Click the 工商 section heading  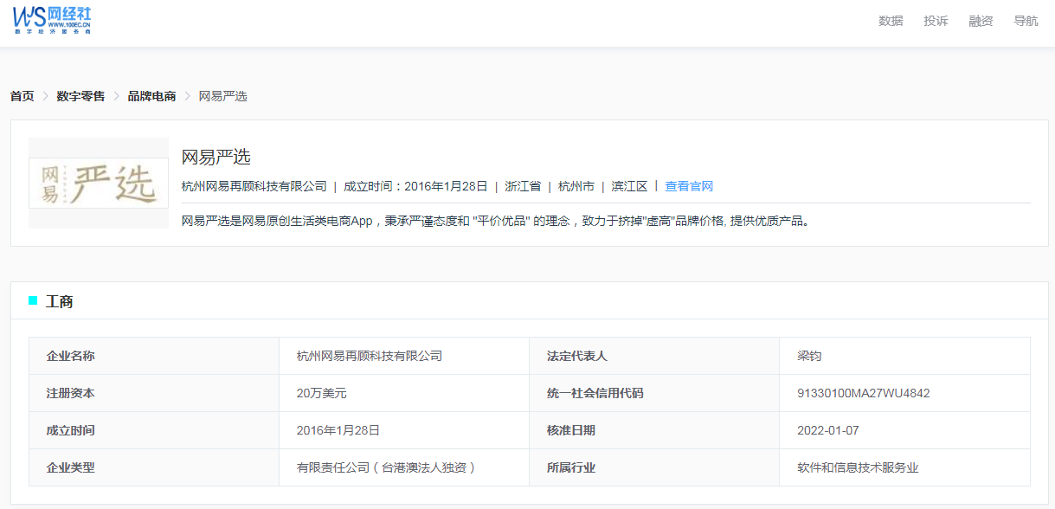(x=59, y=301)
